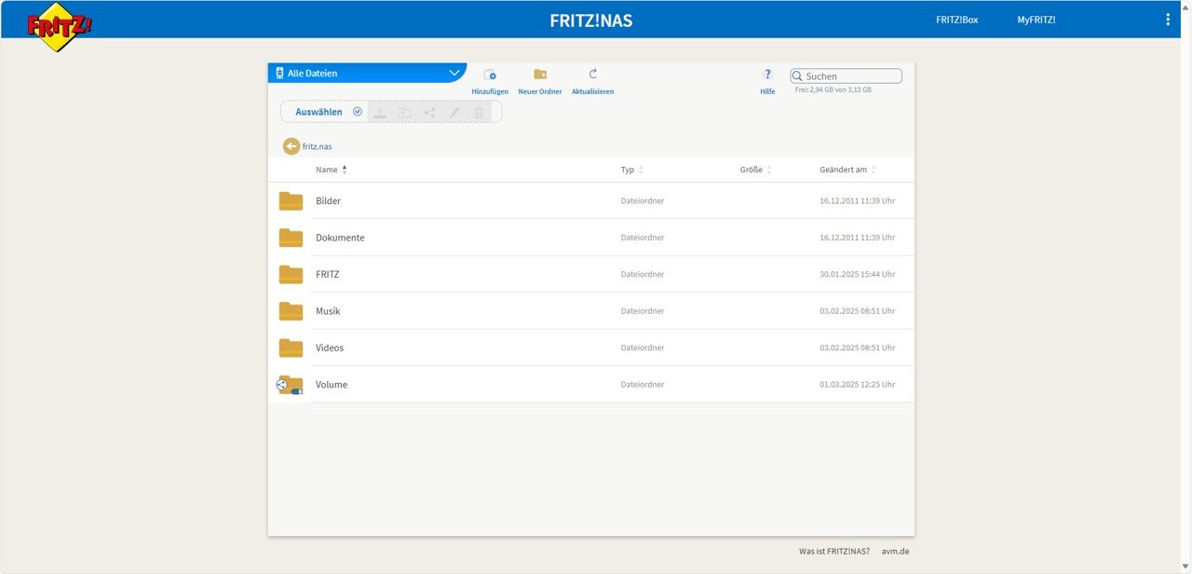This screenshot has height=574, width=1192.
Task: Click the move-to-folder icon in selection toolbar
Action: pos(405,112)
